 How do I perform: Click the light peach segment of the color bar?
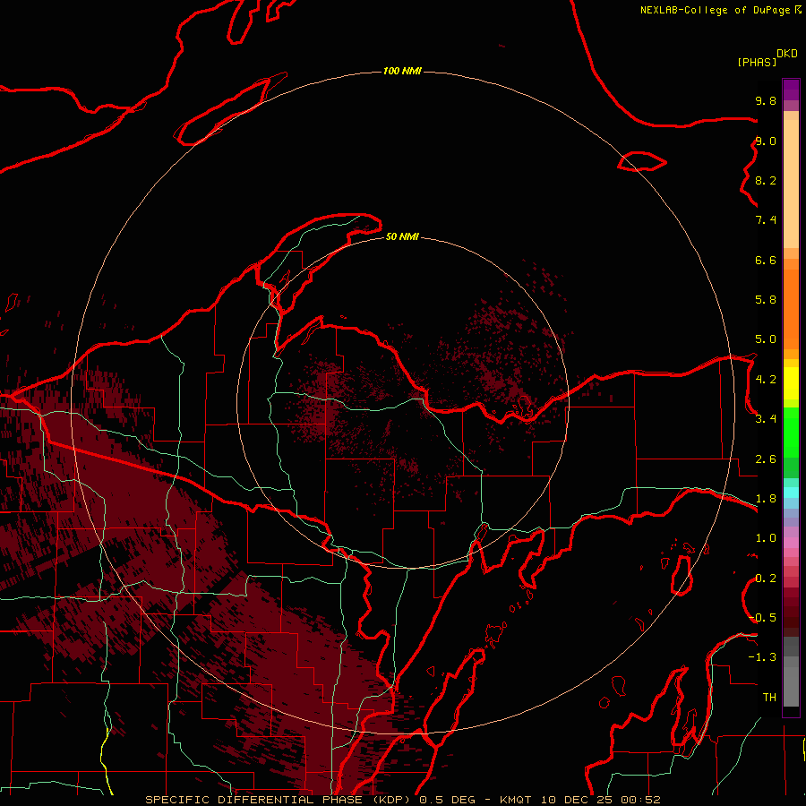coord(791,184)
